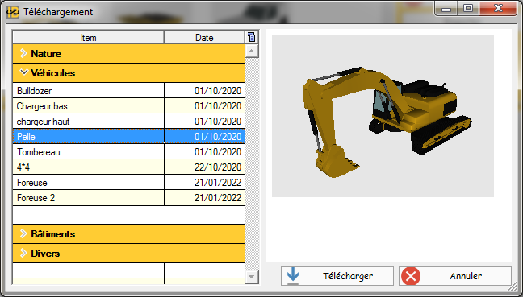This screenshot has height=297, width=523.
Task: Maximize the Téléchargement window
Action: pyautogui.click(x=468, y=9)
